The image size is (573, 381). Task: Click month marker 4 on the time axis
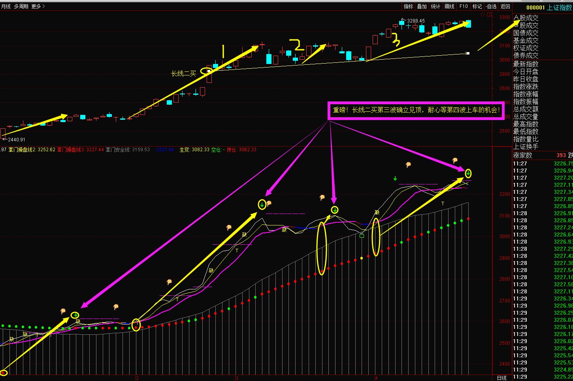click(x=376, y=378)
